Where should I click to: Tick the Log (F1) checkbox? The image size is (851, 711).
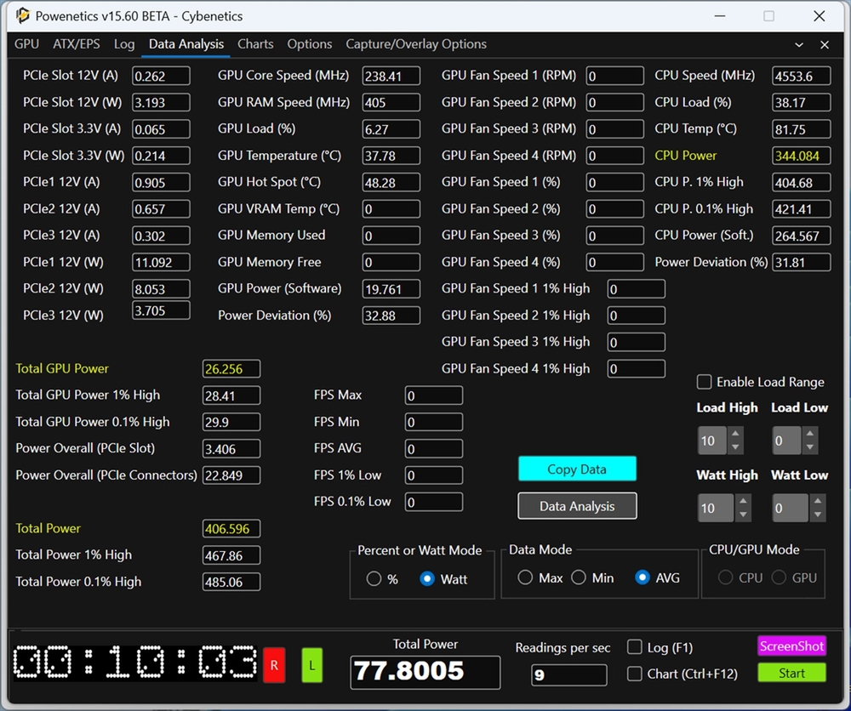pos(634,647)
